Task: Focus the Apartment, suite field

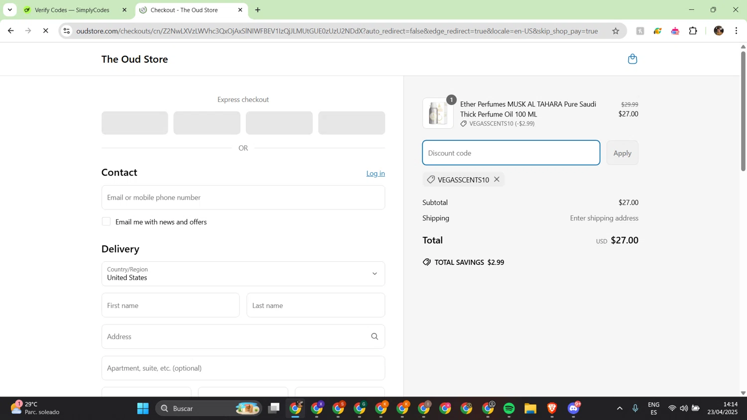Action: pos(243,368)
